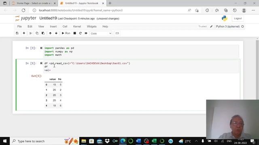Open Microsoft Word from taskbar

point(138,141)
